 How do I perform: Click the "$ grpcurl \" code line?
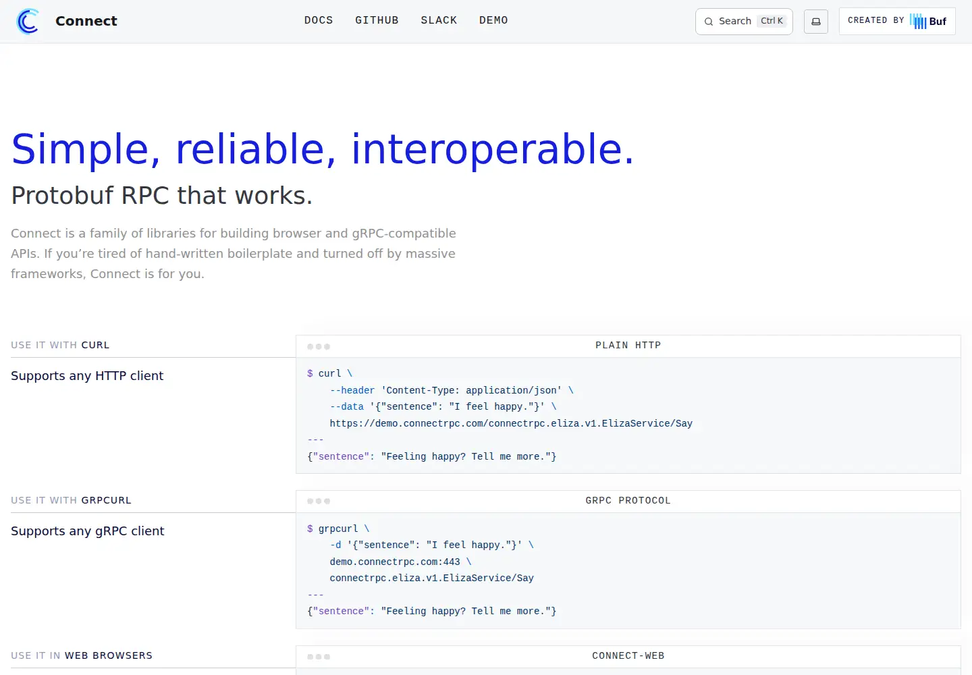click(338, 529)
